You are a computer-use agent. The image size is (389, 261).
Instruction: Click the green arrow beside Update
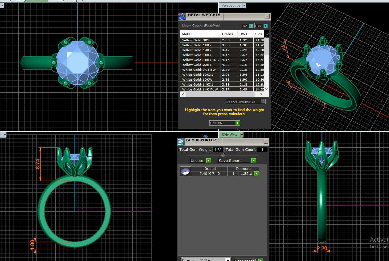(208, 161)
